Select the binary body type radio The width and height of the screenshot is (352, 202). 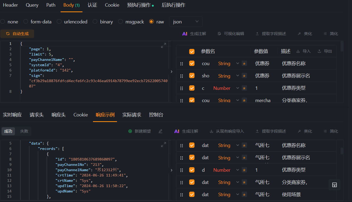[95, 22]
